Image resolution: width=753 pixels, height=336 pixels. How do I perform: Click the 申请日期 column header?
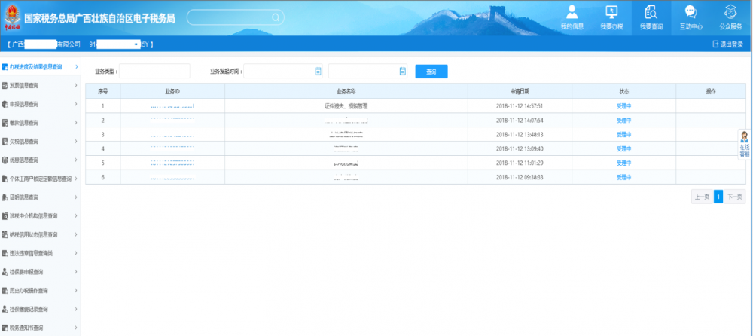point(520,91)
